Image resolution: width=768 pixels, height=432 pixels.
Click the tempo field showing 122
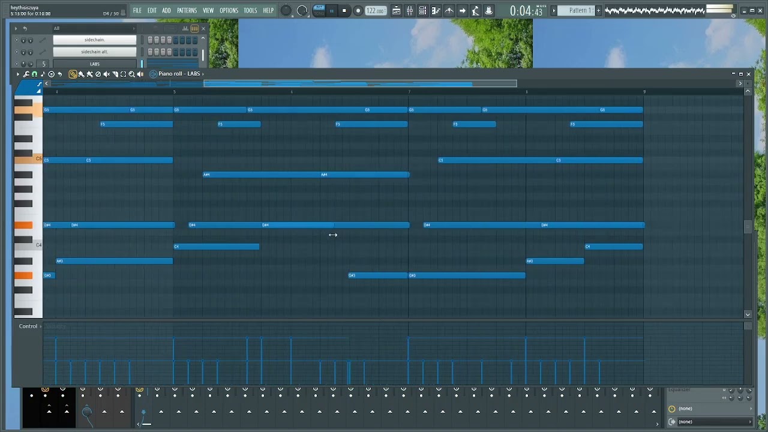click(x=375, y=11)
